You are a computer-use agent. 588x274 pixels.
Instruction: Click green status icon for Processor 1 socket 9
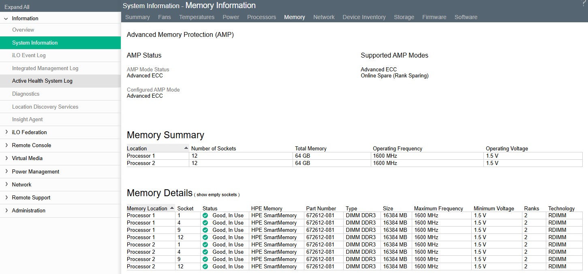coord(205,230)
